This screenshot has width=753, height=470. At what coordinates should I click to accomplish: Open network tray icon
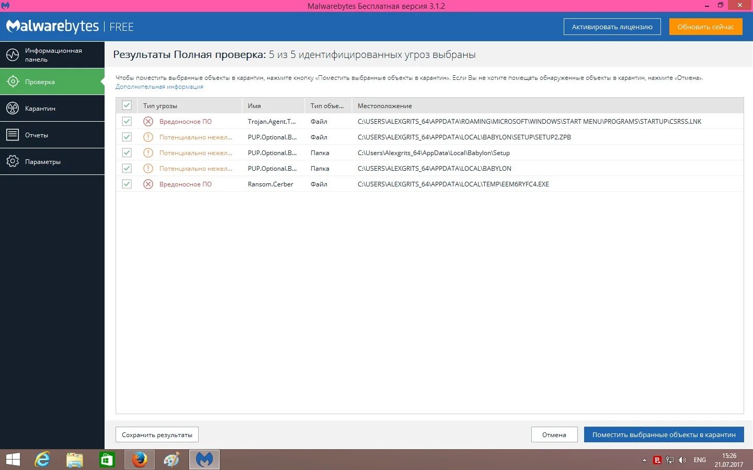[x=670, y=460]
